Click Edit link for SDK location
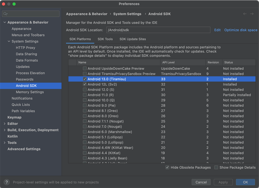Screen dimensions: 259x188 (x=217, y=30)
